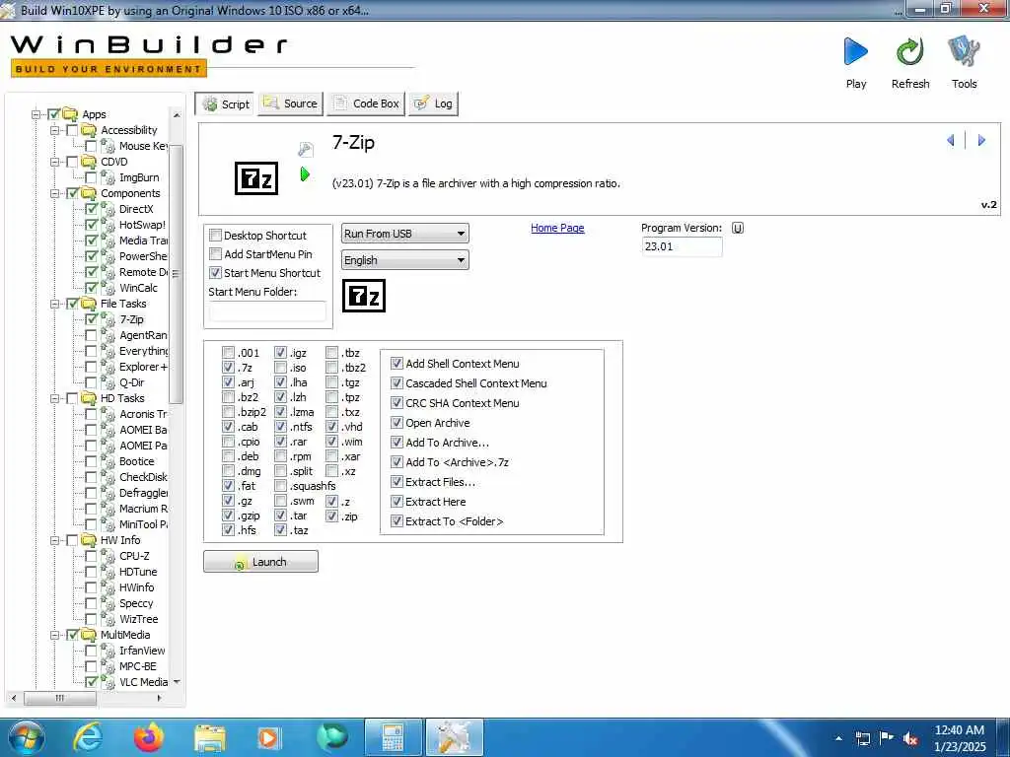Collapse the HD Tasks tree node
The width and height of the screenshot is (1010, 757).
coord(55,398)
